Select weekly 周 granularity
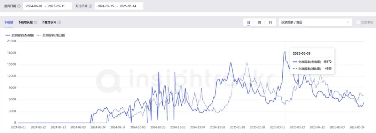 coord(259,22)
